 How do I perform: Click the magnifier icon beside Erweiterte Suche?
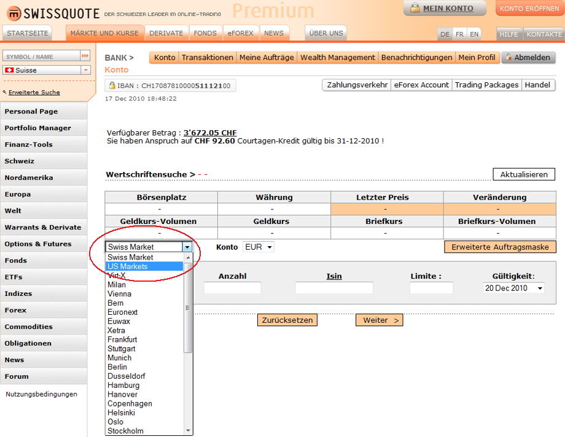5,92
